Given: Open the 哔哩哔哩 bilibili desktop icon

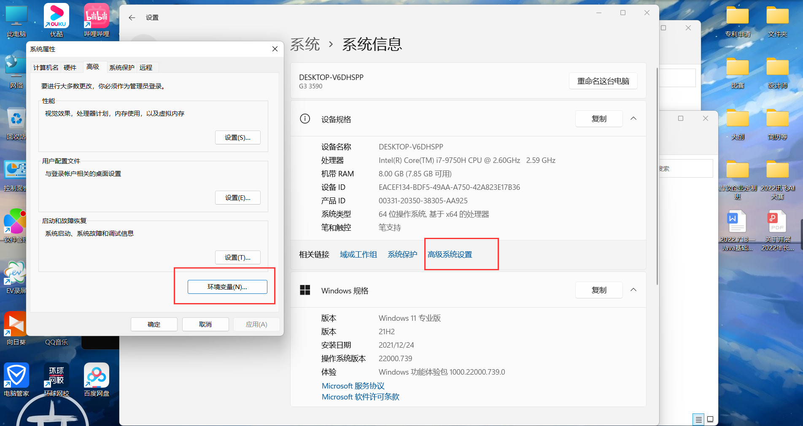Looking at the screenshot, I should click(x=97, y=20).
